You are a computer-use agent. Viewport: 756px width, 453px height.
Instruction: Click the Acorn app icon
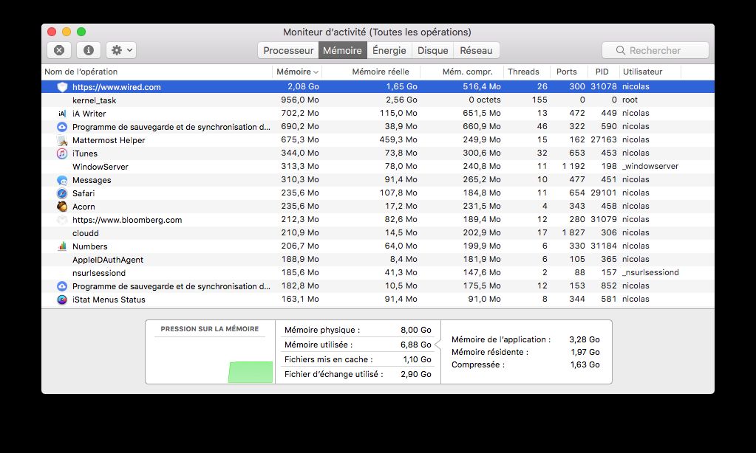coord(62,207)
